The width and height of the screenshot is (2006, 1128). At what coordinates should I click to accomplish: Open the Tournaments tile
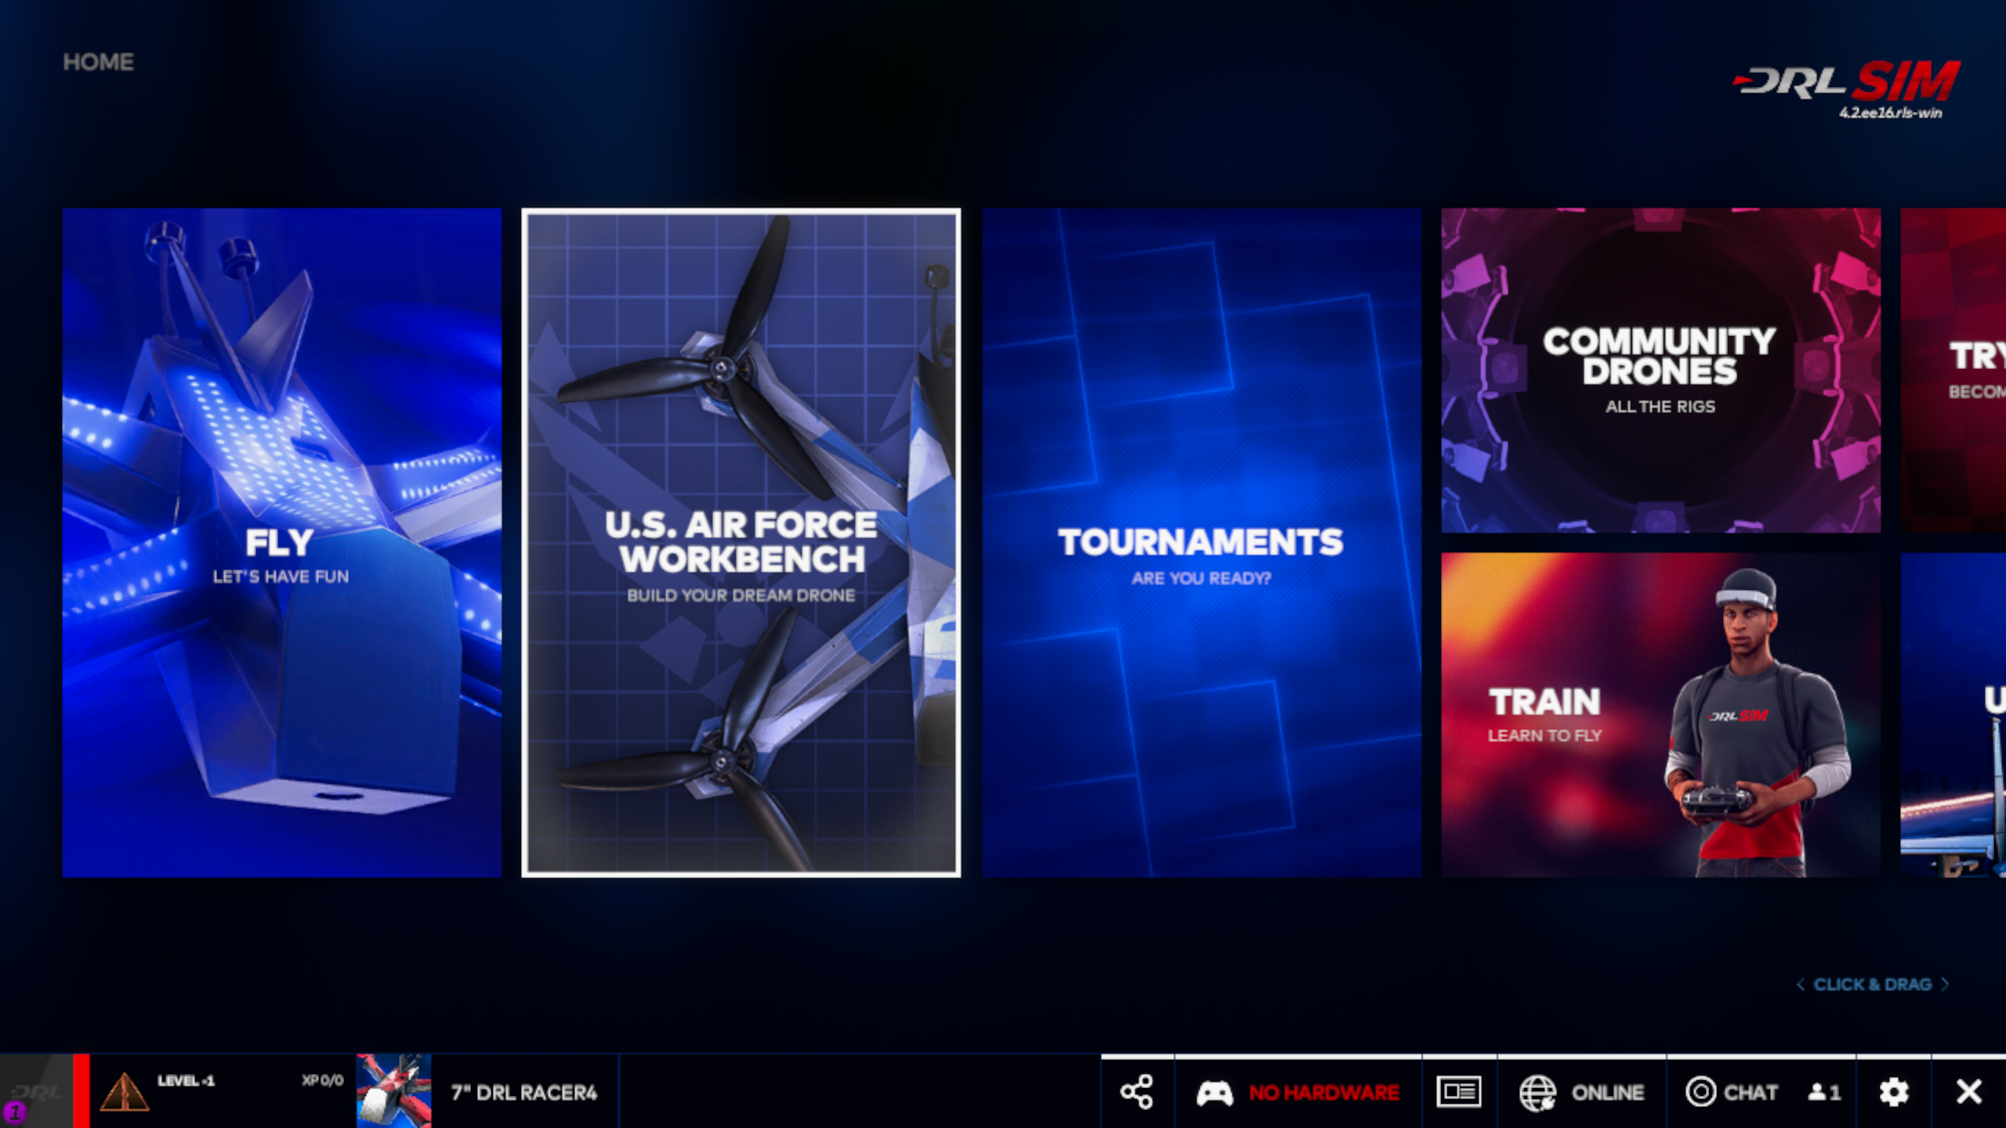1200,542
